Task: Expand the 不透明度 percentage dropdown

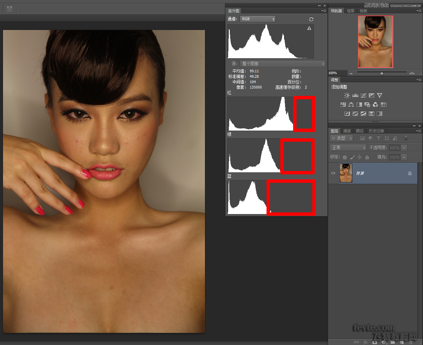Action: 403,147
